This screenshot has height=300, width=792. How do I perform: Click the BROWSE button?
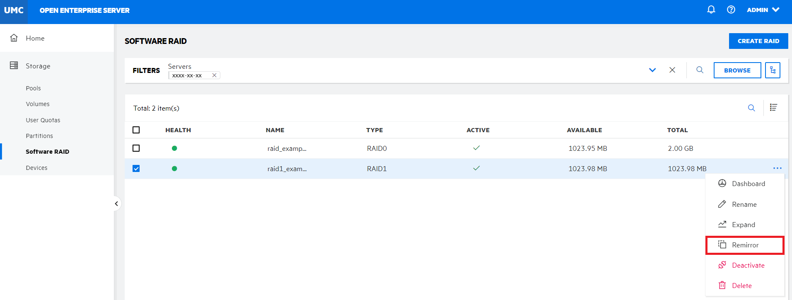737,70
